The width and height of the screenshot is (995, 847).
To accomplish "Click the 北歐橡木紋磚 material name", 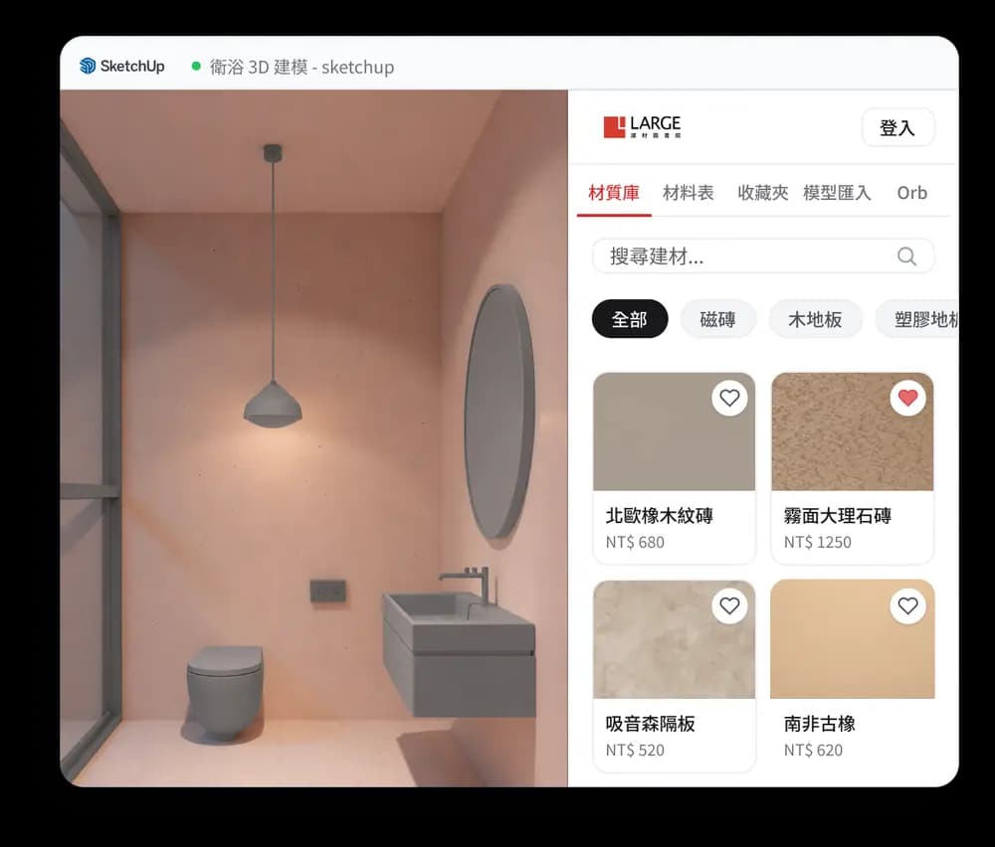I will [660, 515].
